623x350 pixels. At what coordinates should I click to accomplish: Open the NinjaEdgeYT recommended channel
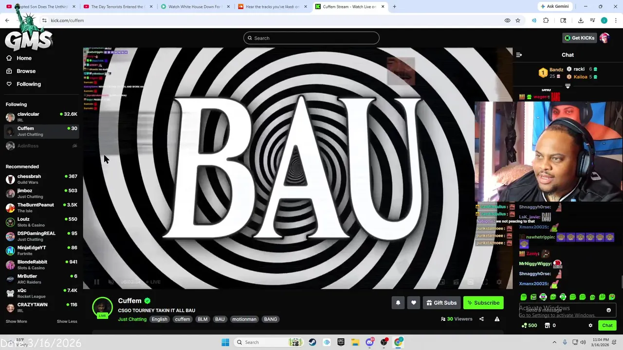pyautogui.click(x=41, y=250)
